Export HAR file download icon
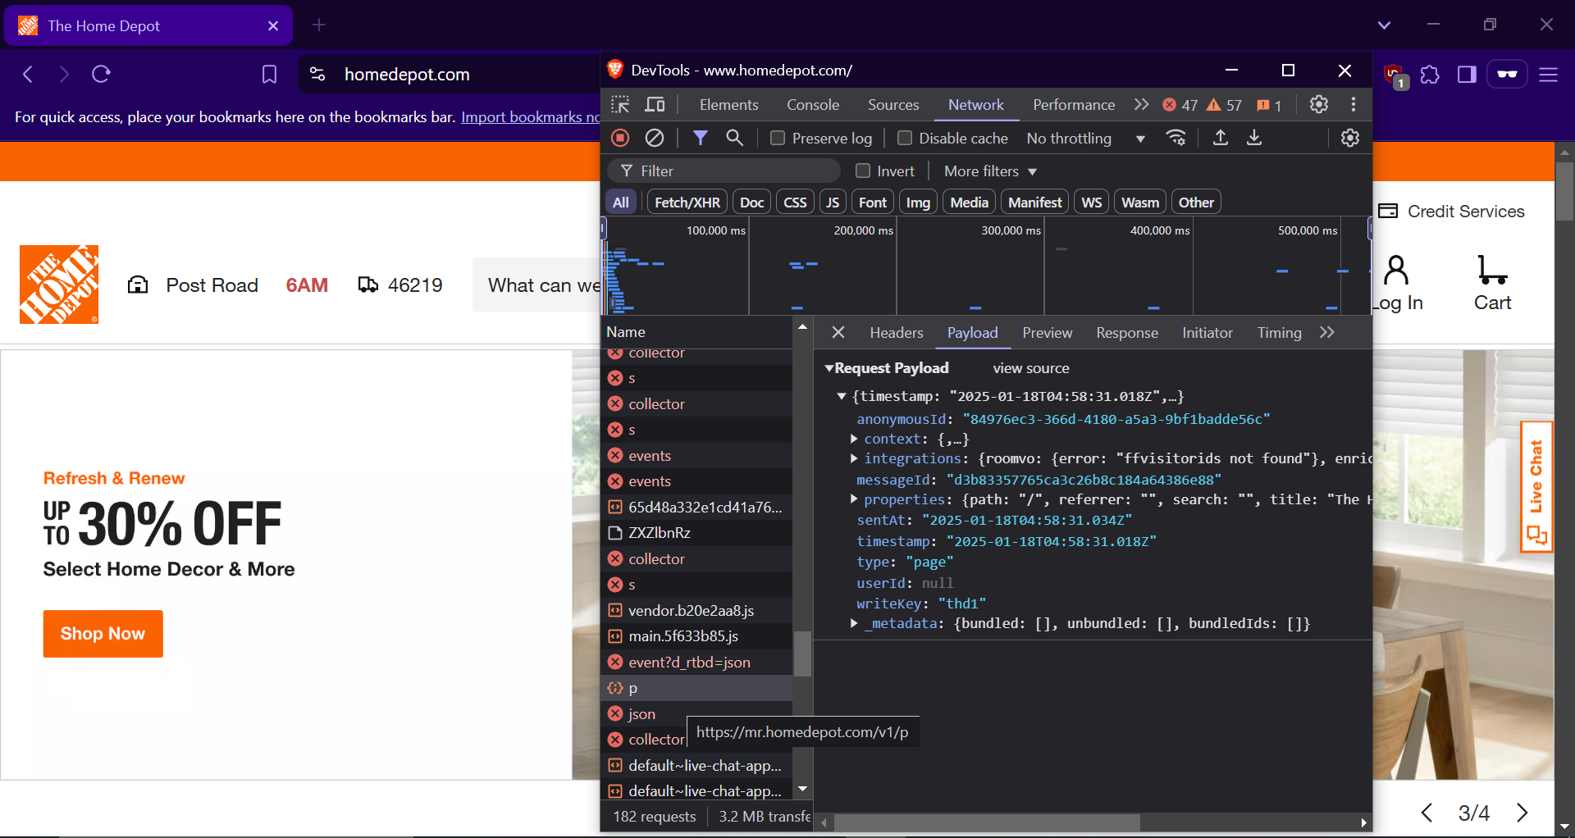The image size is (1575, 838). [1254, 138]
